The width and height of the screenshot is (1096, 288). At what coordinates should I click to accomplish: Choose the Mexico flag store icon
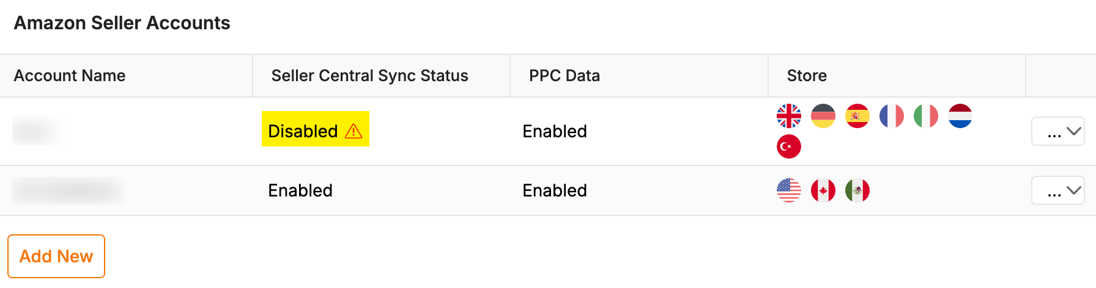click(857, 190)
